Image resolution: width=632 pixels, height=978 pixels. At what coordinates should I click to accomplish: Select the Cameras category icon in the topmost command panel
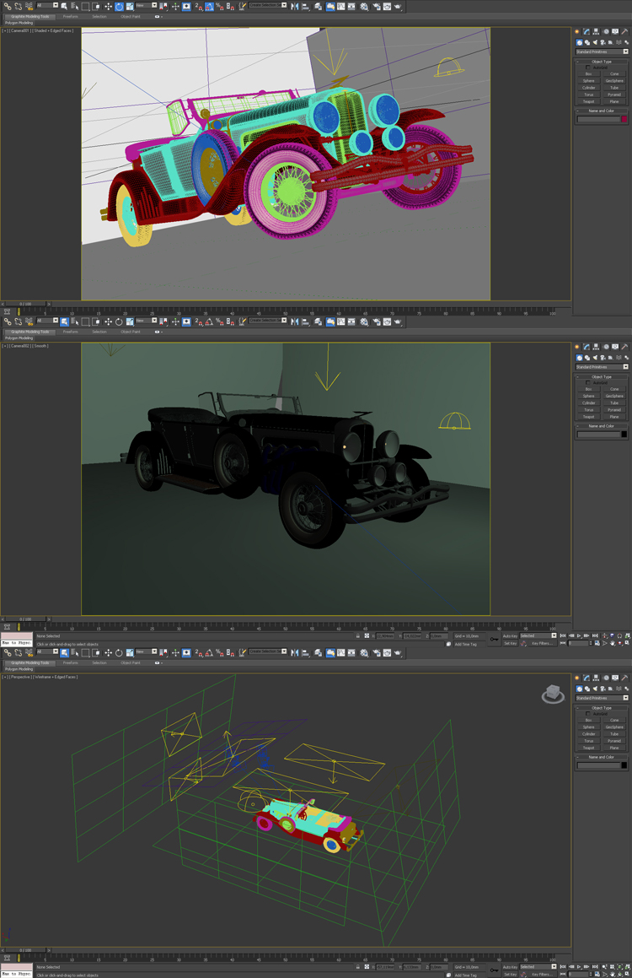coord(603,42)
